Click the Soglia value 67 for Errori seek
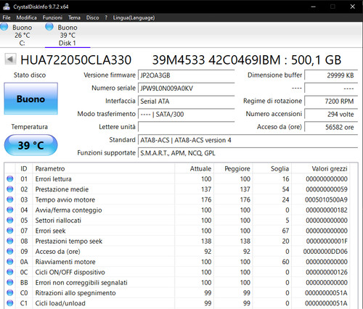The image size is (363, 309). 285,231
